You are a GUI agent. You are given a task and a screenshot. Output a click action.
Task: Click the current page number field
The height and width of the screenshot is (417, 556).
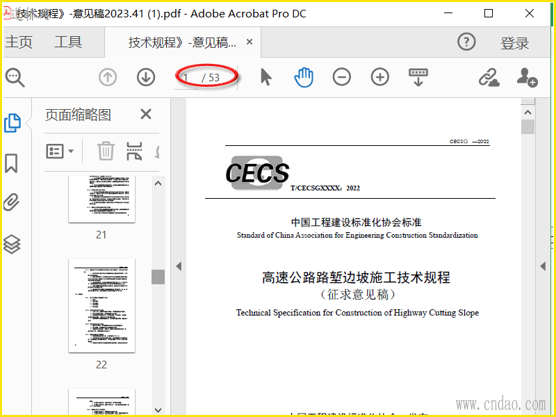187,78
